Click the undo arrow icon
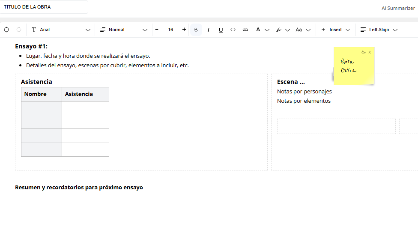This screenshot has width=418, height=227. [x=6, y=30]
